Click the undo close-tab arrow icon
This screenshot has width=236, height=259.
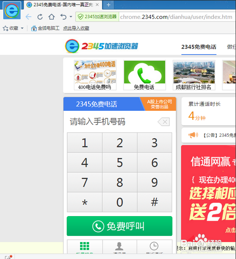pos(64,17)
